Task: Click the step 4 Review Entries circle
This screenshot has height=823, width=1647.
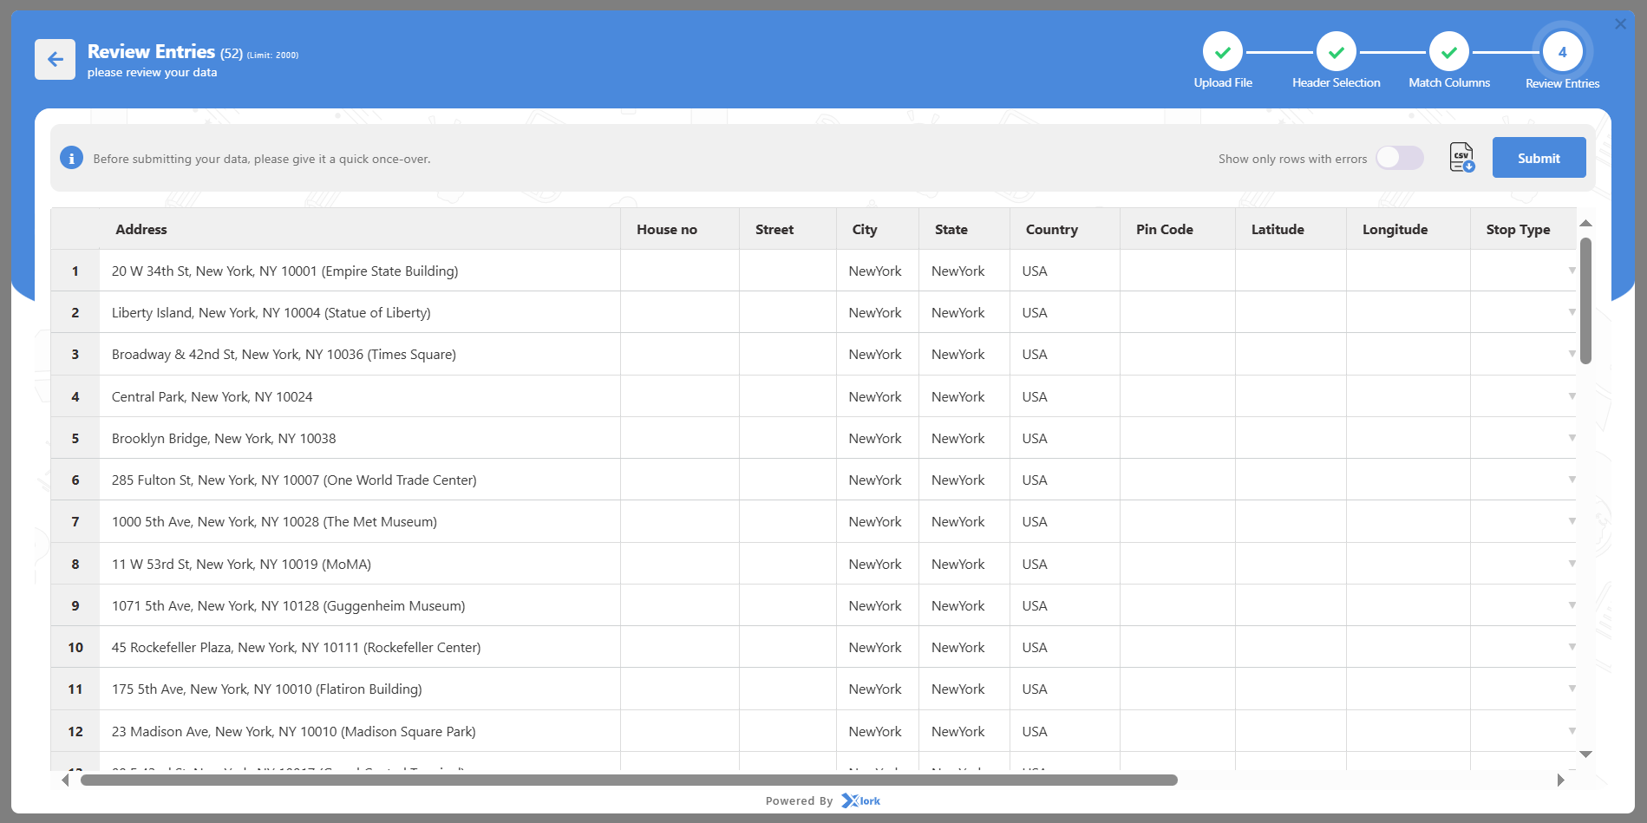Action: pyautogui.click(x=1562, y=52)
